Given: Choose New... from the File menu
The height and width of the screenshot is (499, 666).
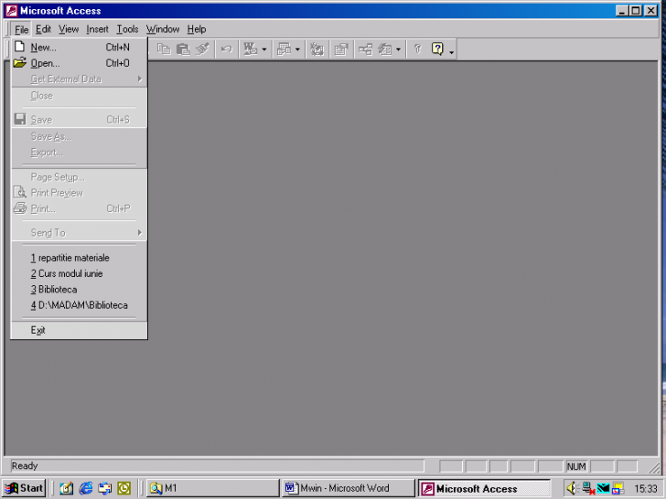Looking at the screenshot, I should [80, 48].
